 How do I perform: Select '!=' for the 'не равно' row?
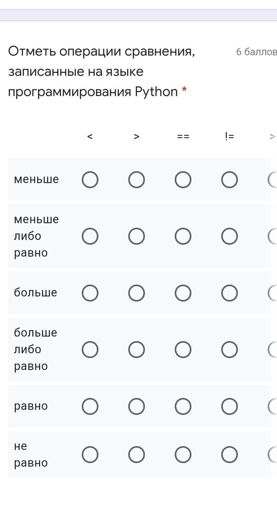click(x=230, y=454)
